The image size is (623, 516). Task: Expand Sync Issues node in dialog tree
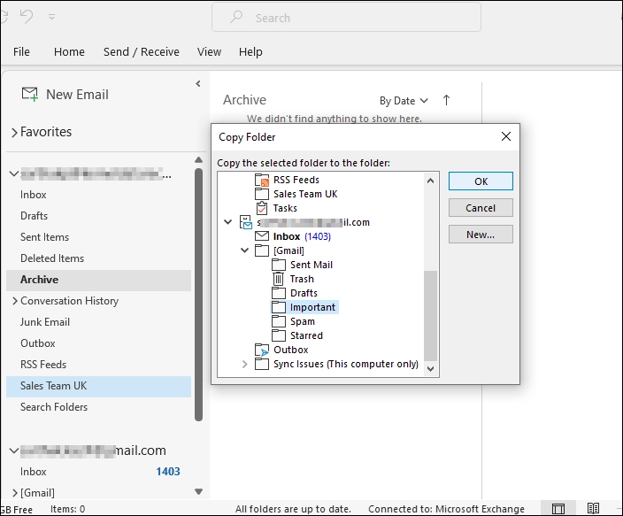point(245,364)
